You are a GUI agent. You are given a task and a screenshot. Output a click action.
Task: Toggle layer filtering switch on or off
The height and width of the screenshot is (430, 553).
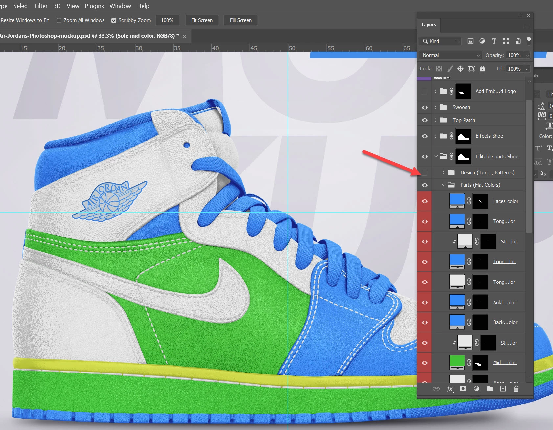(529, 41)
